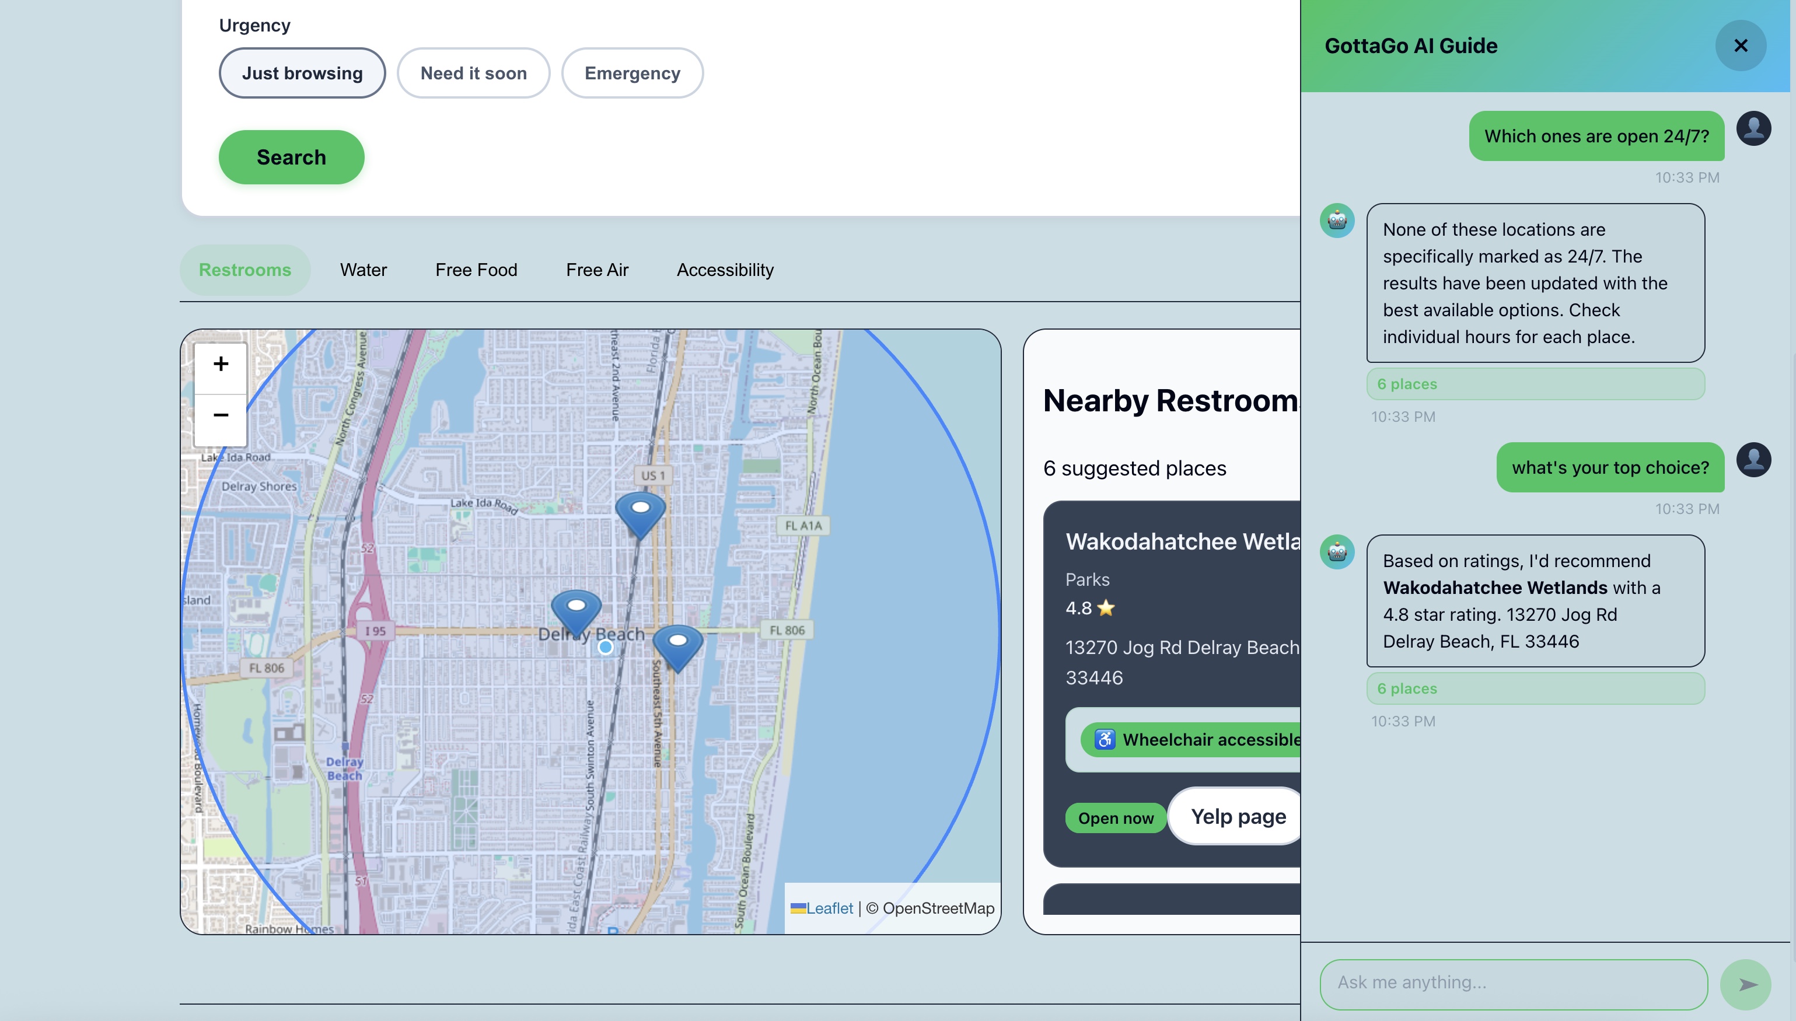Viewport: 1796px width, 1021px height.
Task: Expand 6 places under the 24/7 answer
Action: coord(1535,384)
